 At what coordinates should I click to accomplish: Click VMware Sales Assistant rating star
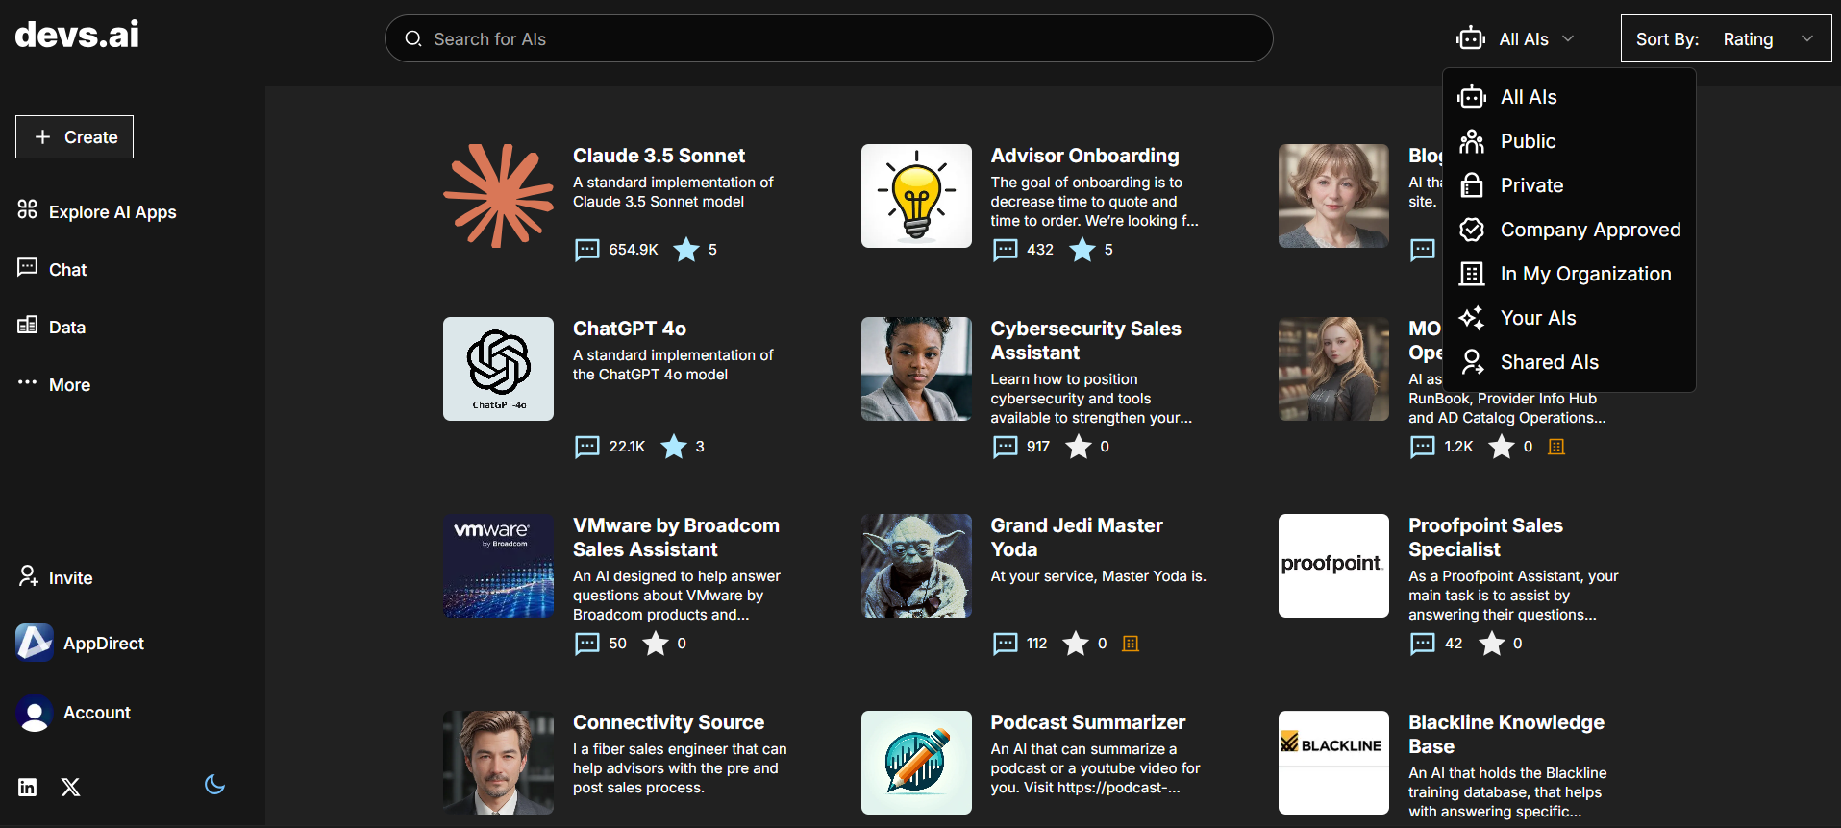(656, 644)
